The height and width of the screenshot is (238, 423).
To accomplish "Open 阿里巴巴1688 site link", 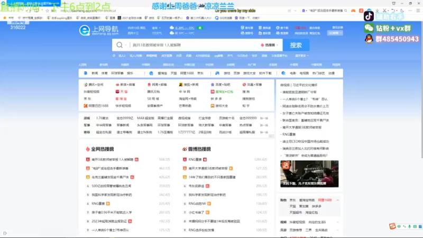I will coord(96,106).
